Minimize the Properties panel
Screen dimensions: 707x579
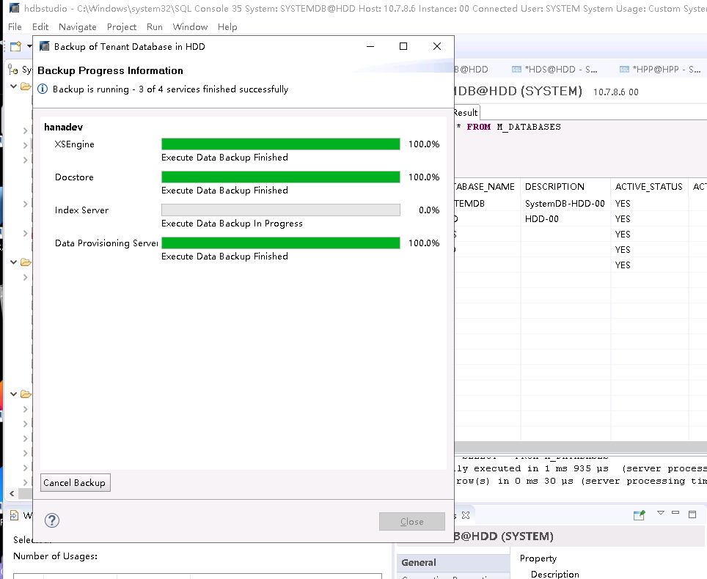(x=675, y=515)
